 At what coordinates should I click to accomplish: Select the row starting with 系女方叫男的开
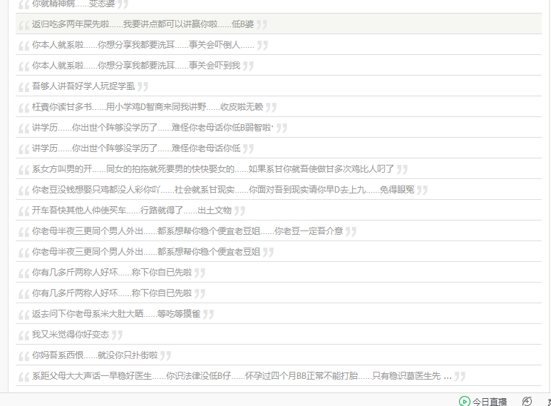(279, 169)
